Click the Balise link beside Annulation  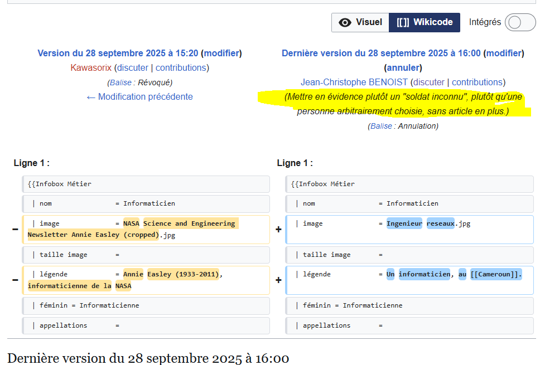tap(381, 126)
